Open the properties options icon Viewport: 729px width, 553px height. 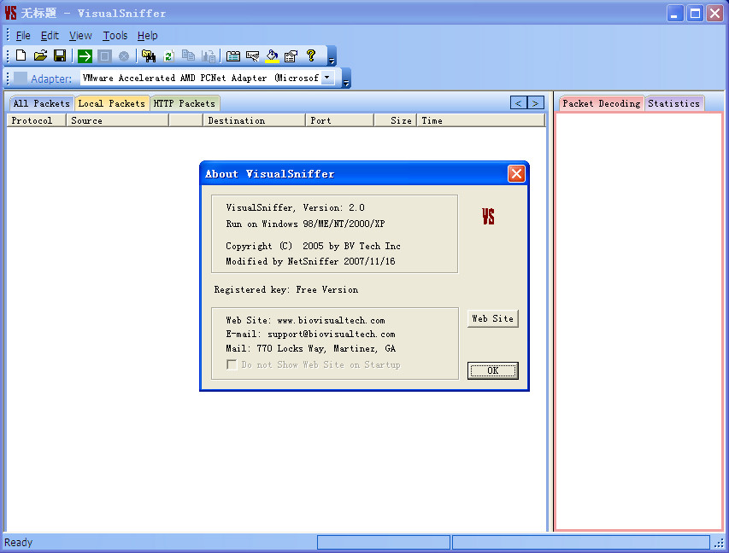pyautogui.click(x=291, y=56)
